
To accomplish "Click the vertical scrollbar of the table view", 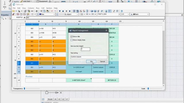I will (x=164, y=57).
